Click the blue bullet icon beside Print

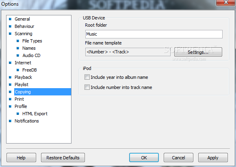coord(10,99)
